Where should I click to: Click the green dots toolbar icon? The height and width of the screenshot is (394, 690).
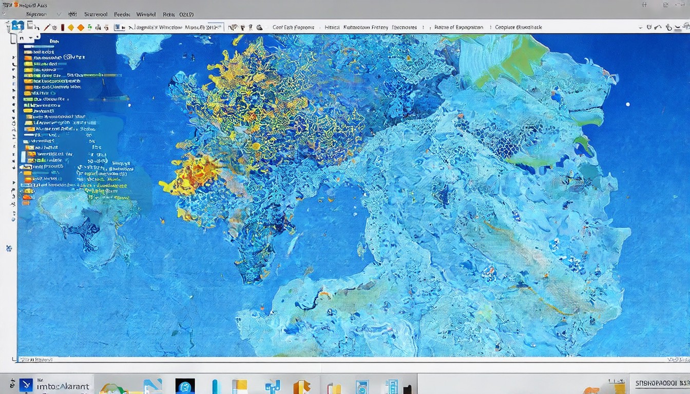(x=89, y=27)
